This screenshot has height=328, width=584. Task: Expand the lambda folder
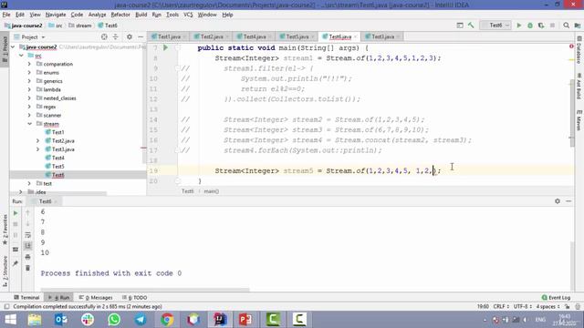coord(29,89)
